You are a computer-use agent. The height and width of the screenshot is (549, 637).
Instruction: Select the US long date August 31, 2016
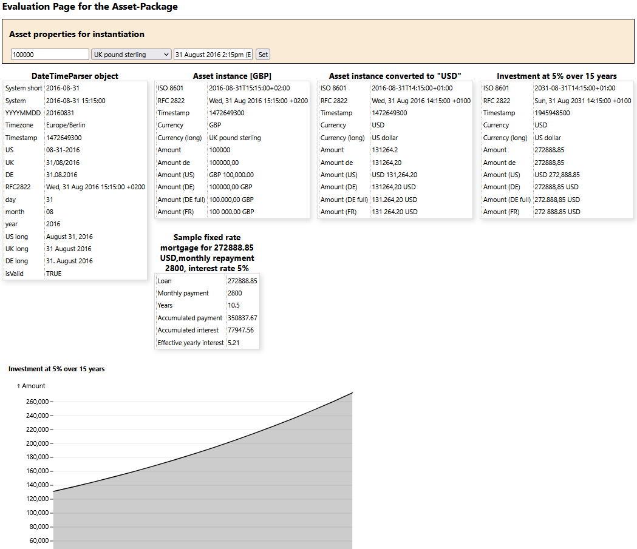69,237
